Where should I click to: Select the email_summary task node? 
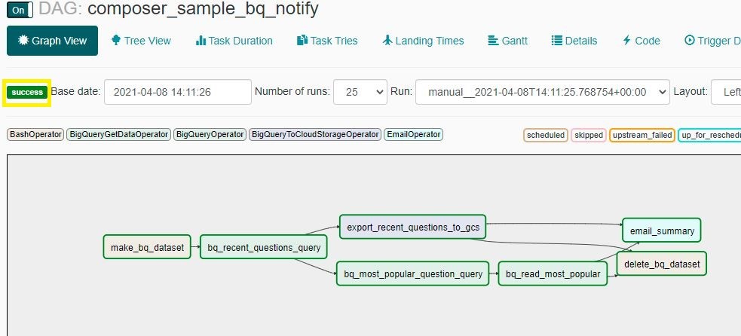pos(662,231)
